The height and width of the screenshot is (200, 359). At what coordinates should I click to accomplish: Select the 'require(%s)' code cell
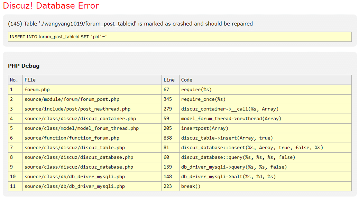[265, 89]
